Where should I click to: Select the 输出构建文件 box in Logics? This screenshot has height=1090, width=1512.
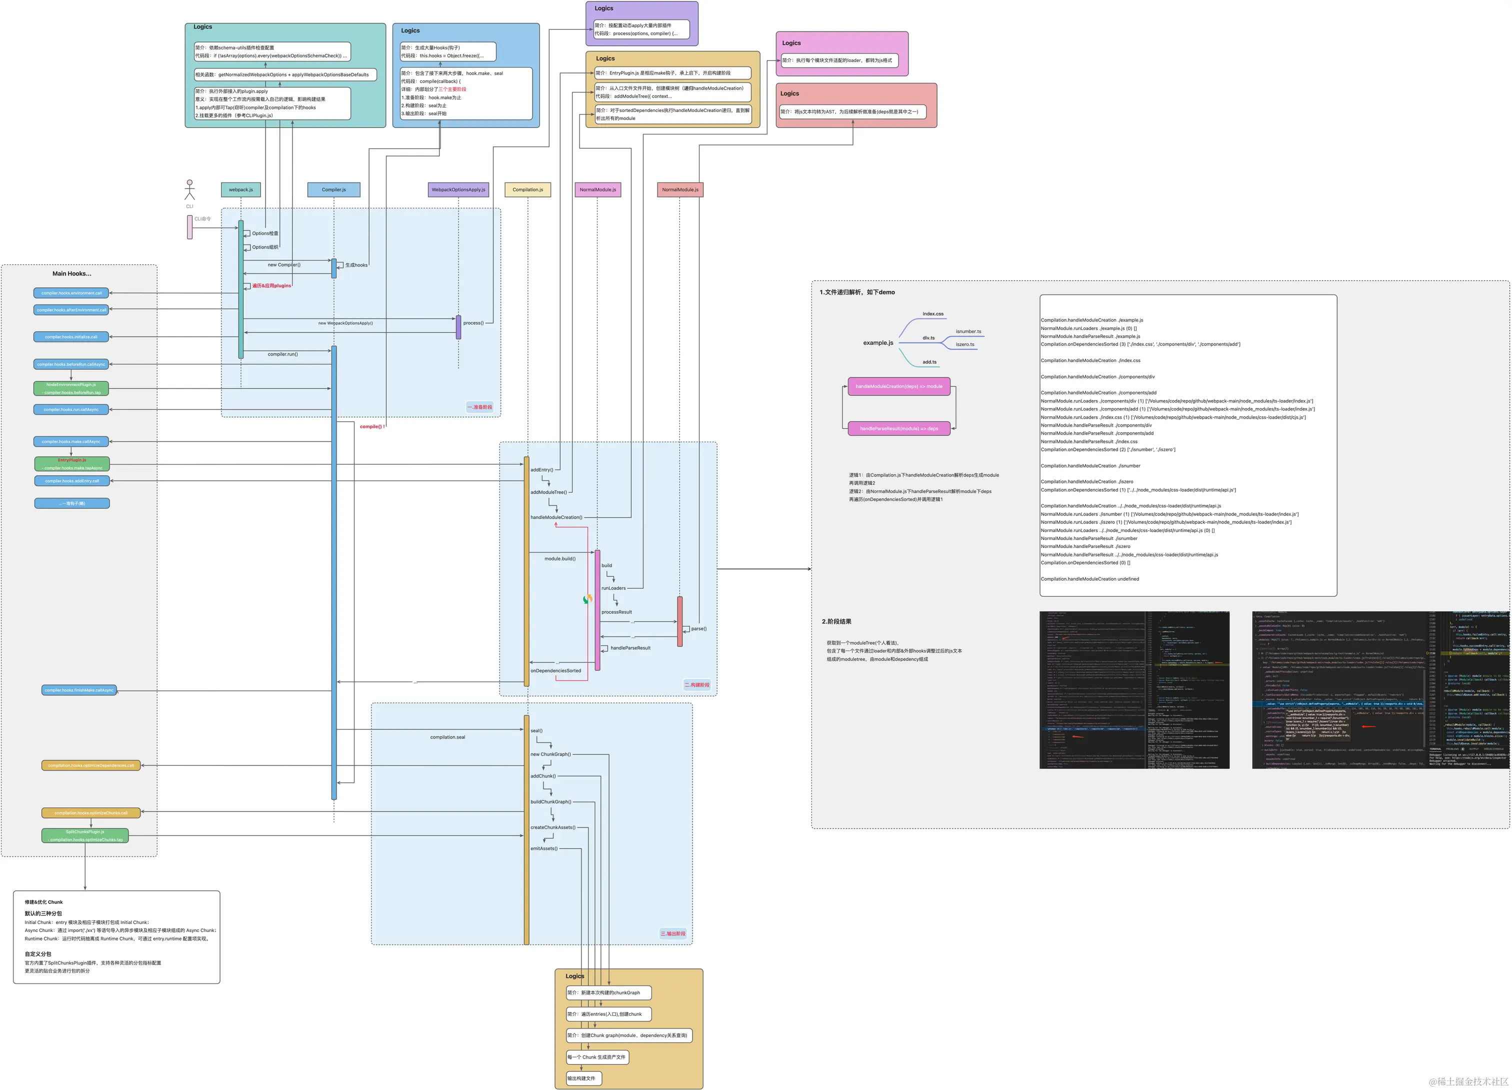coord(583,1078)
